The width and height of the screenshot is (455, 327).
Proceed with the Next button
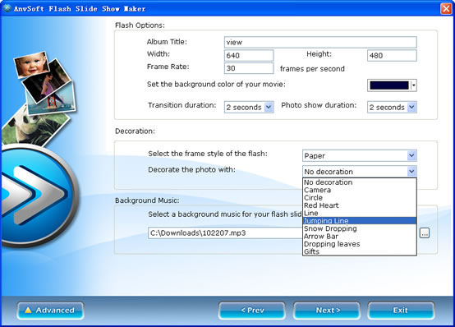coord(327,311)
